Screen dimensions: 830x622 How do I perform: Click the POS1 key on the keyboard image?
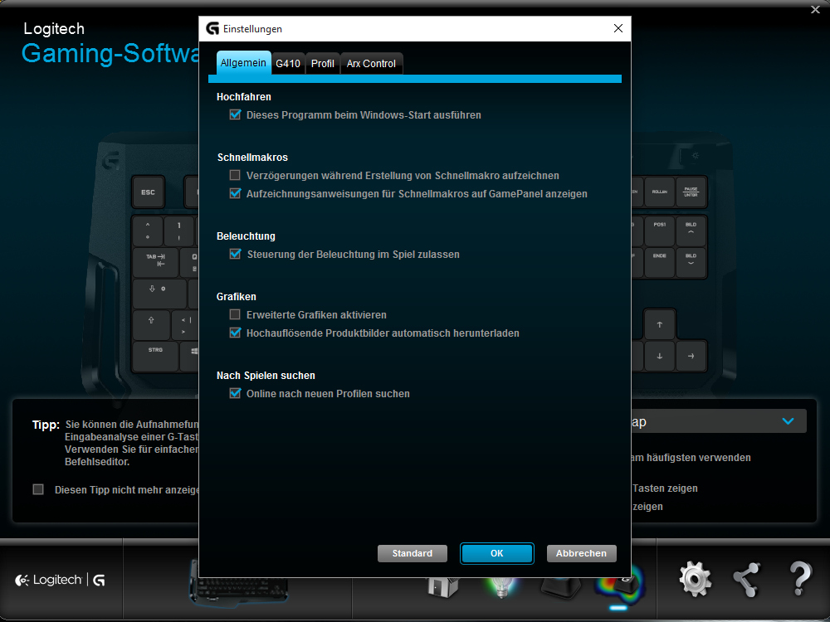point(660,231)
